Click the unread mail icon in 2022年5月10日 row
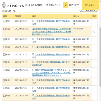The width and height of the screenshot is (101, 101). (x=4, y=96)
